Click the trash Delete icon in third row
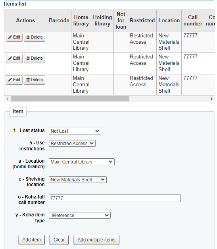Viewport: 217px width, 249px height. (28, 80)
